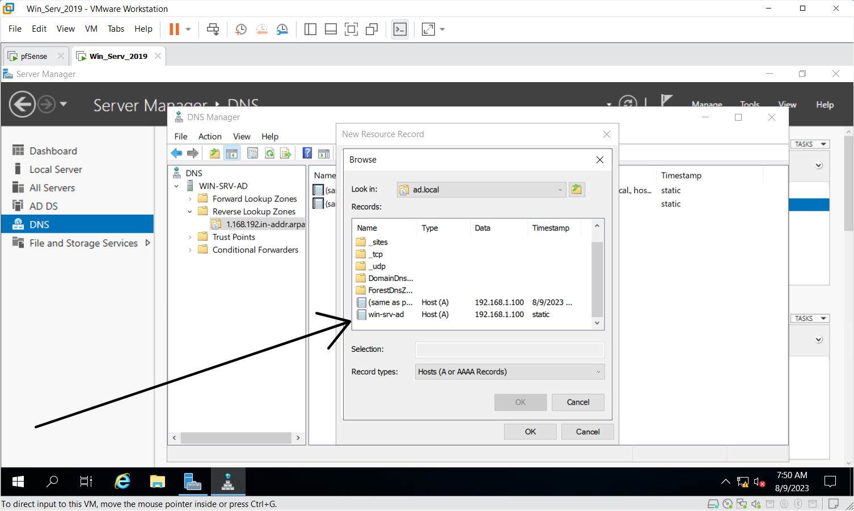Select the DomainDns... folder record
This screenshot has width=854, height=511.
[391, 278]
